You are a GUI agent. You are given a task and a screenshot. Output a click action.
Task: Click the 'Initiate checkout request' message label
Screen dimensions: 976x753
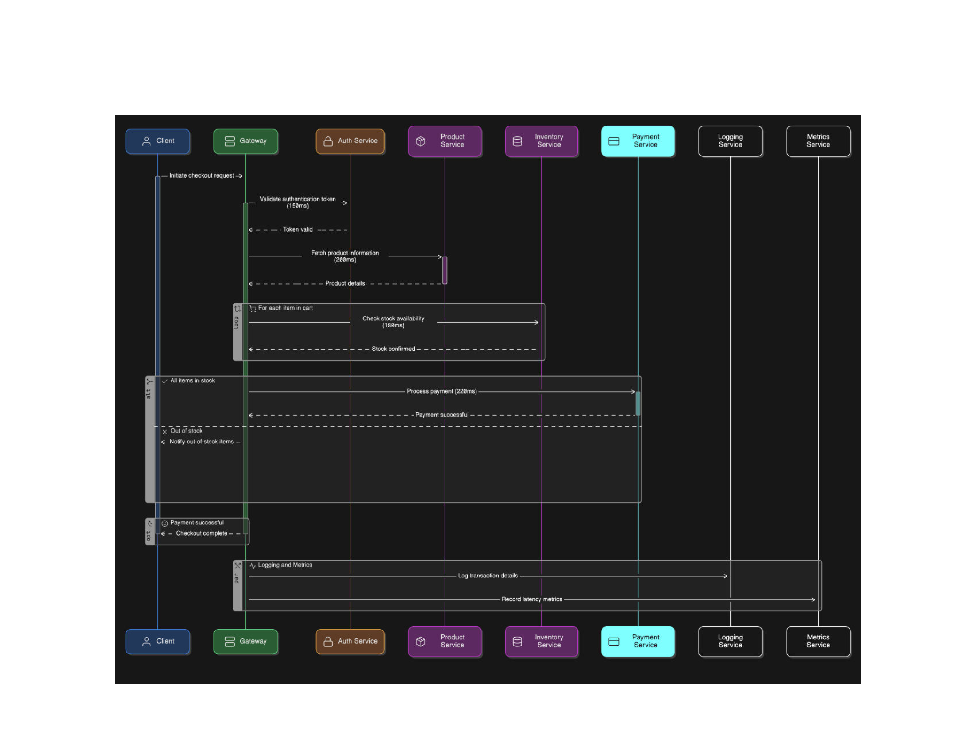(202, 176)
